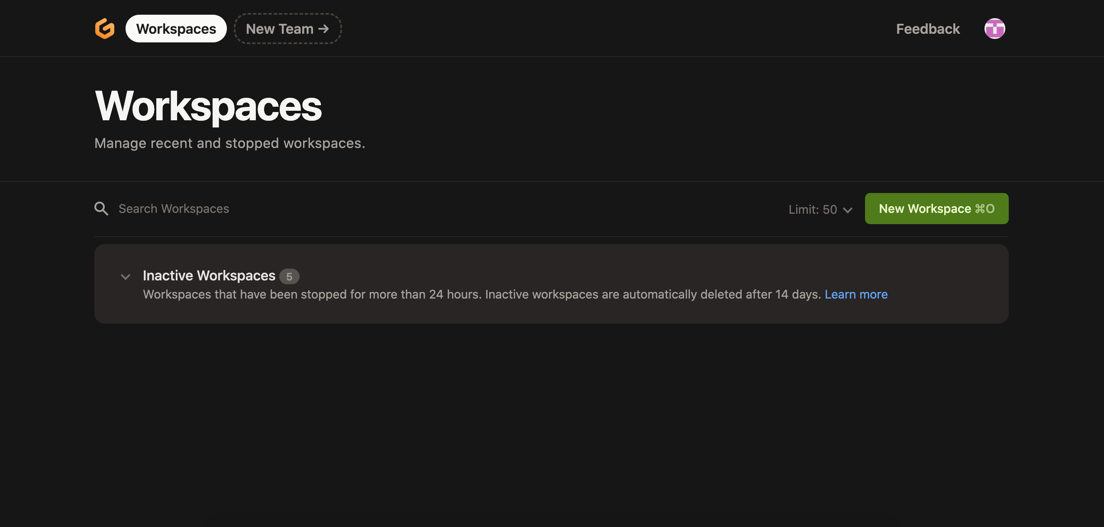Image resolution: width=1104 pixels, height=527 pixels.
Task: Open the Feedback link
Action: tap(928, 29)
